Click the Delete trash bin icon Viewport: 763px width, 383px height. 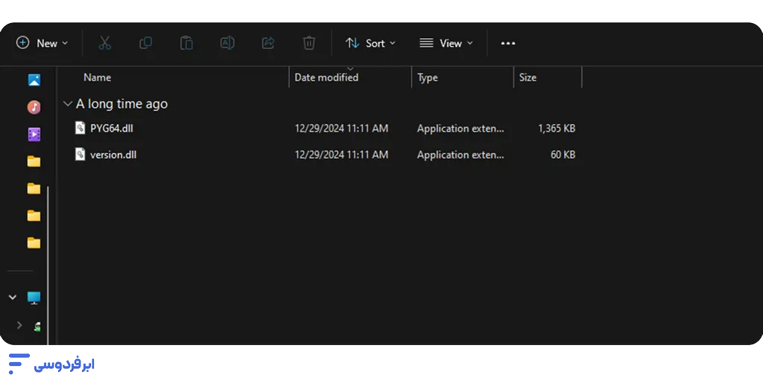[x=308, y=43]
